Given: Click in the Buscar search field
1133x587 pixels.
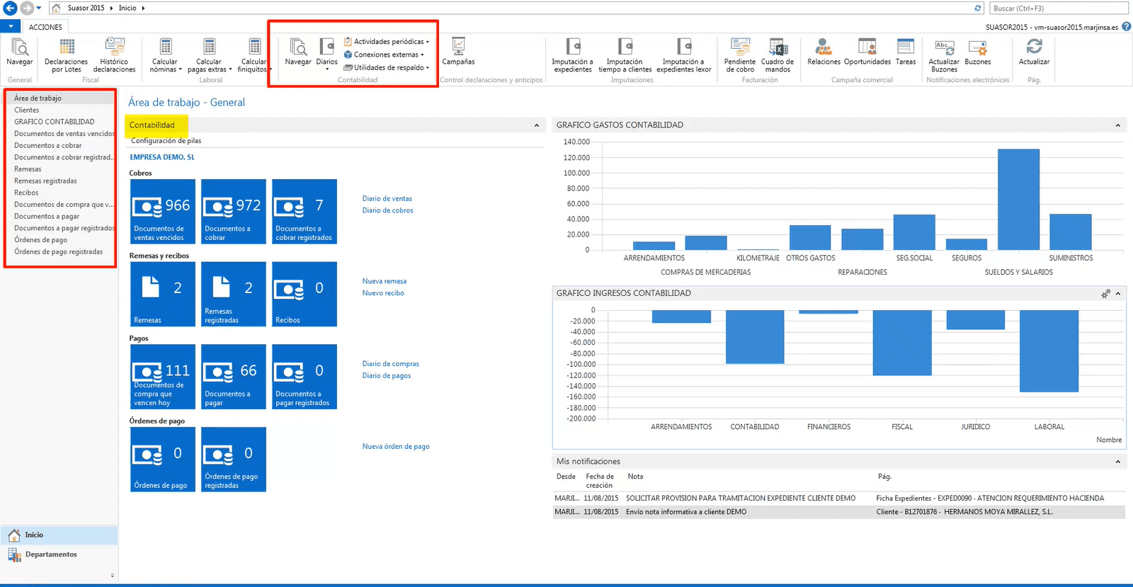Looking at the screenshot, I should tap(1058, 8).
